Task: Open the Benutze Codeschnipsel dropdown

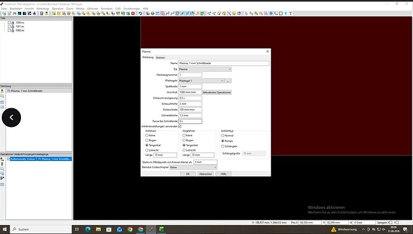Action: tap(193, 168)
